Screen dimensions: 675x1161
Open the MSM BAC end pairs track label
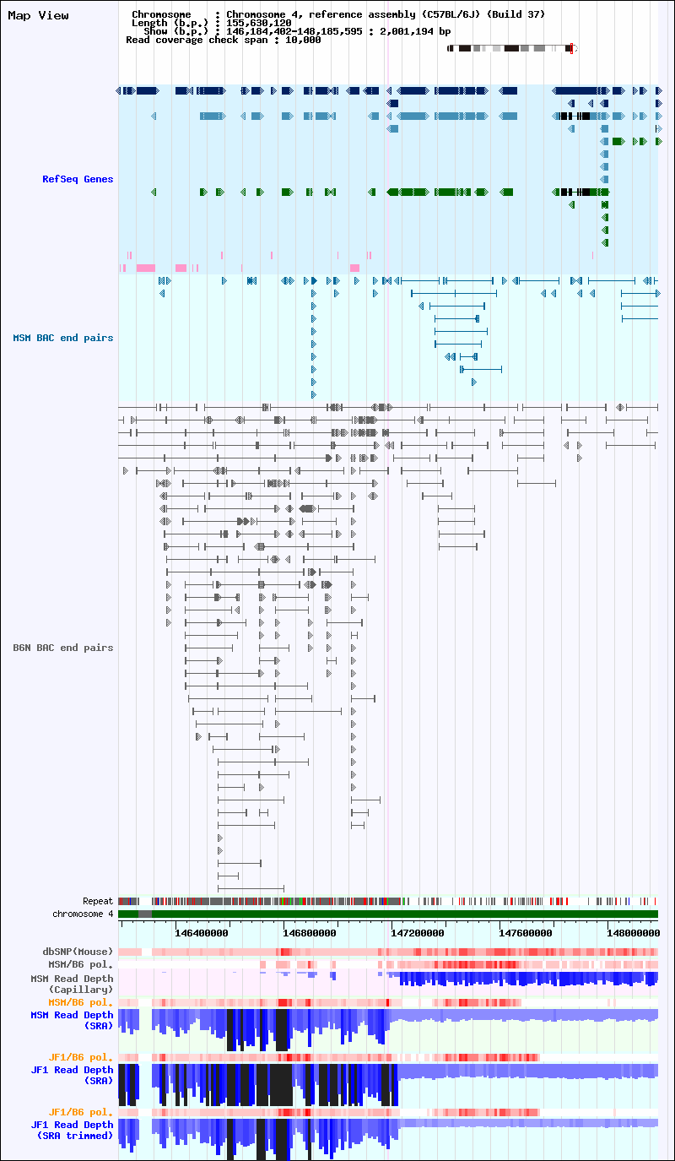(x=63, y=338)
